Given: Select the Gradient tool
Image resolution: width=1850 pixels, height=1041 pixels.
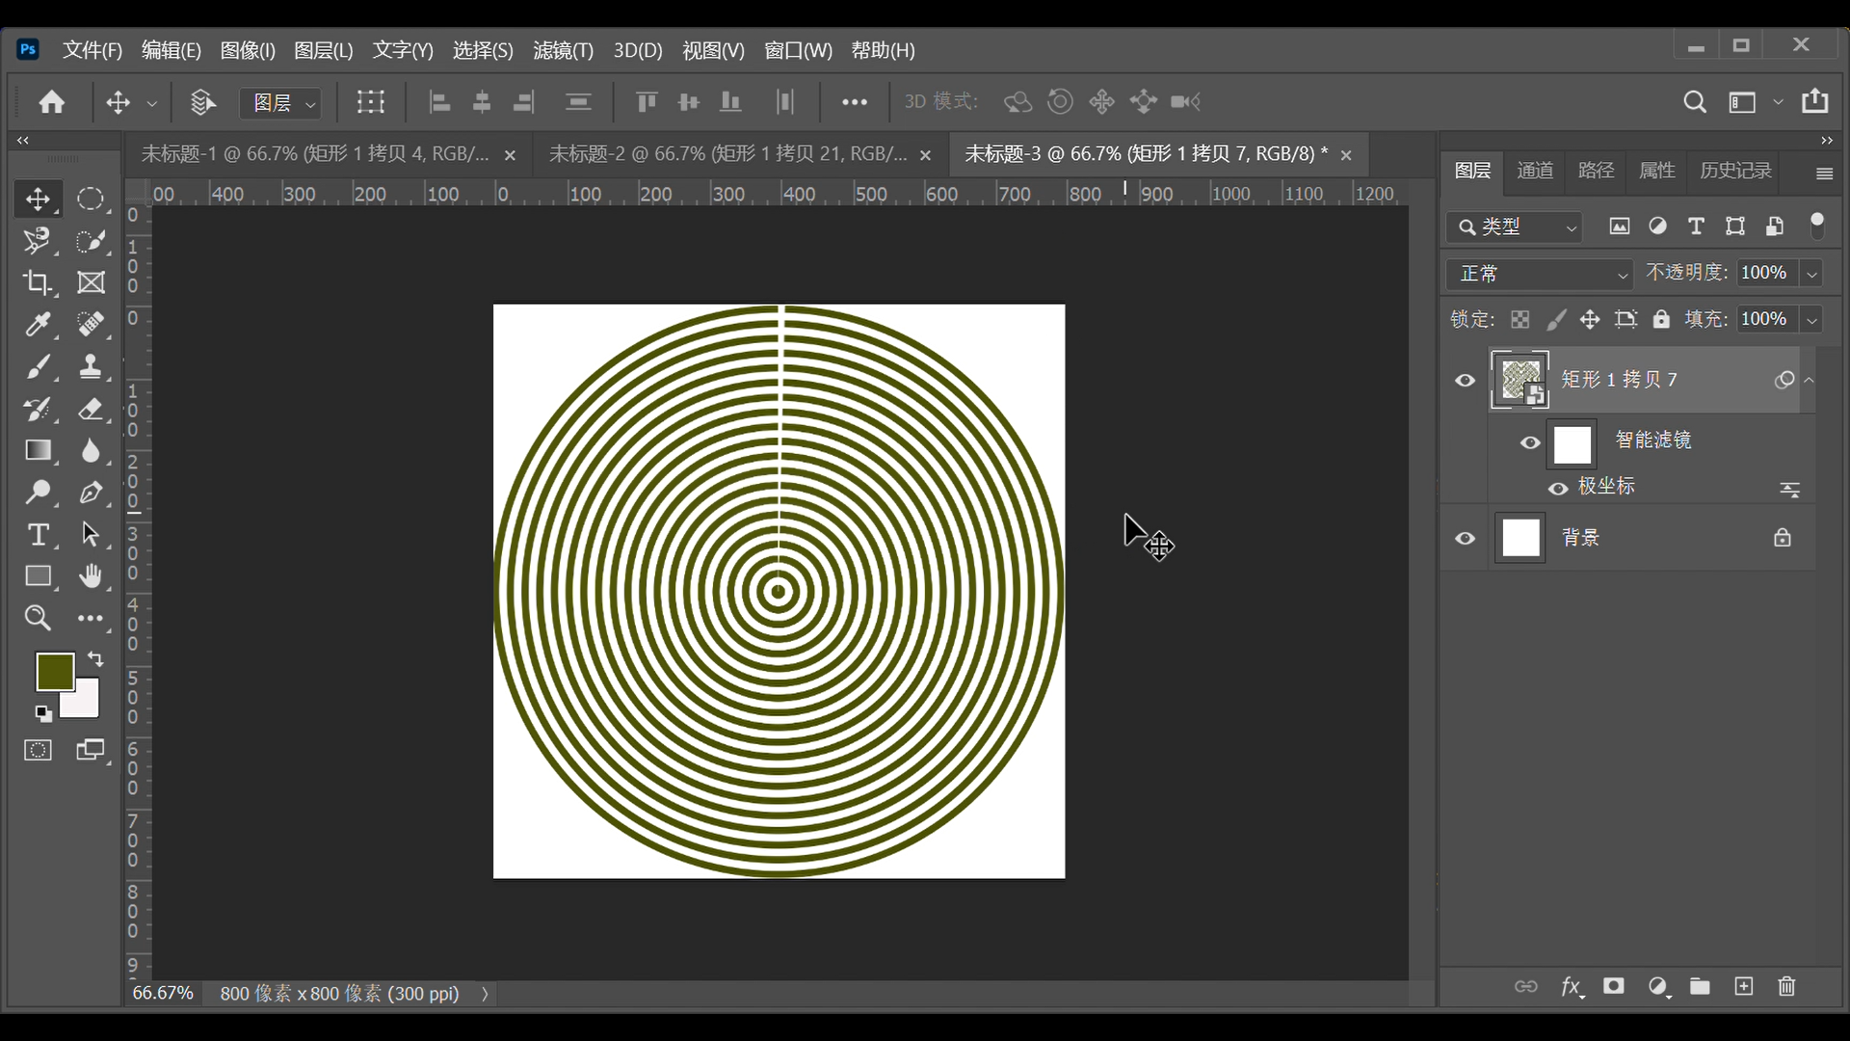Looking at the screenshot, I should tap(38, 450).
